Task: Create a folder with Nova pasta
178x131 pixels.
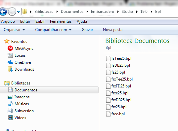Action: 112,30
